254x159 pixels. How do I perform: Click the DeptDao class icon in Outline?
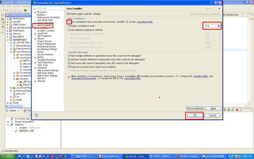(x=12, y=125)
